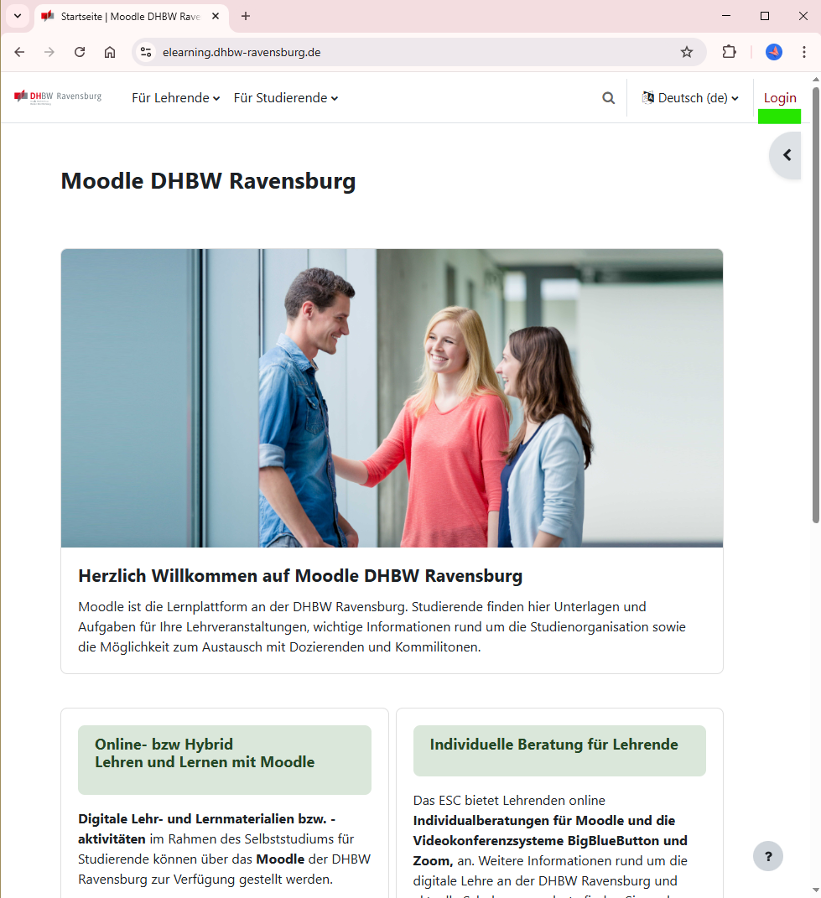This screenshot has height=898, width=821.
Task: Click the Individuelle Beratung für Lehrende heading
Action: pos(553,744)
